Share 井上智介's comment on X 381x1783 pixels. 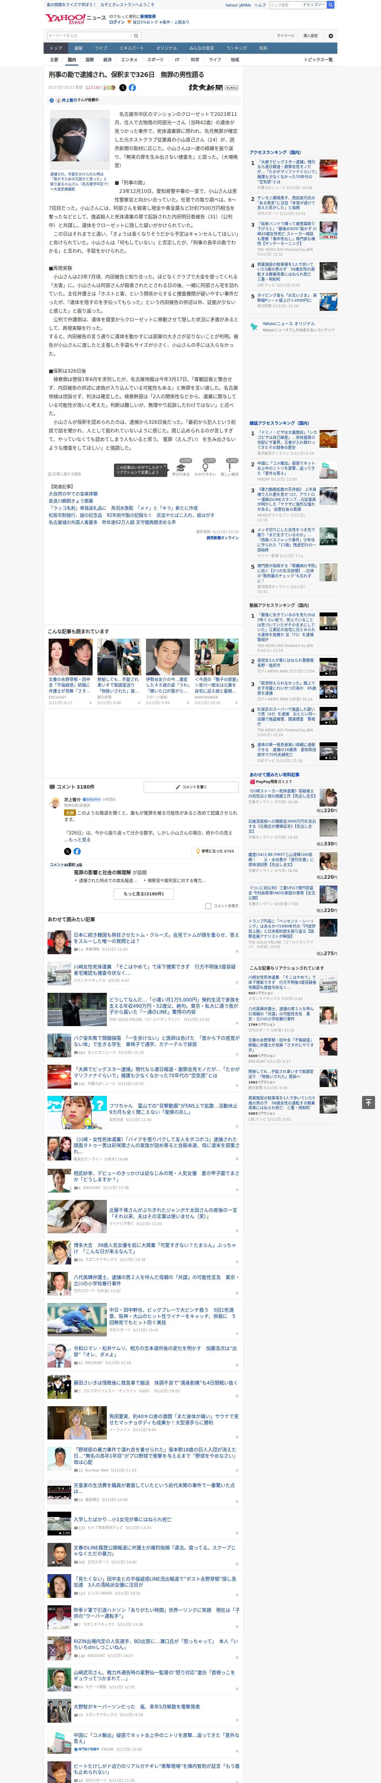coord(68,851)
